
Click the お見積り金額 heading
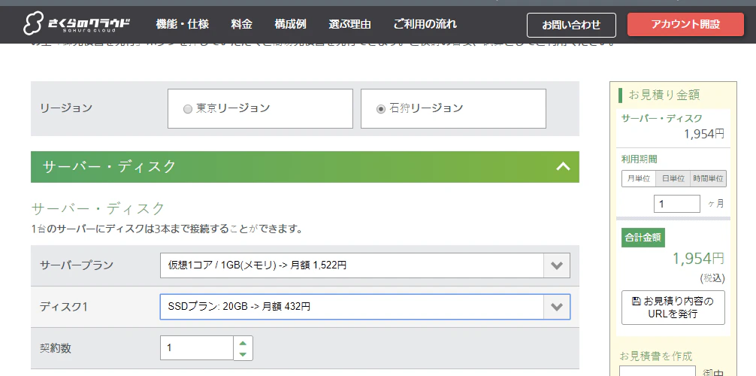(664, 95)
